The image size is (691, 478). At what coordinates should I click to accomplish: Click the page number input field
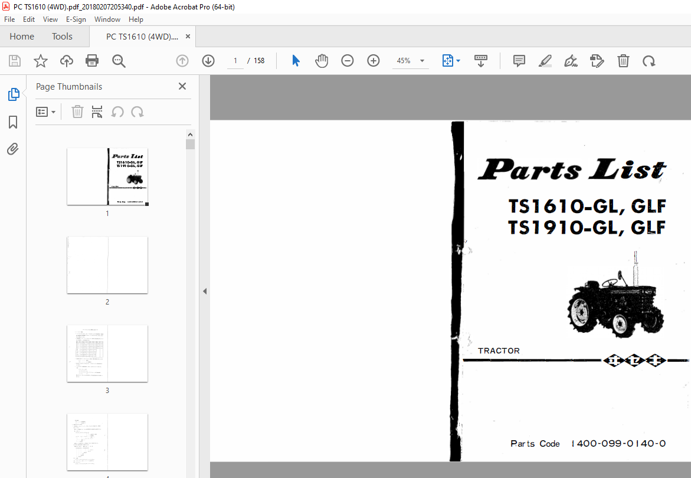[x=235, y=61]
